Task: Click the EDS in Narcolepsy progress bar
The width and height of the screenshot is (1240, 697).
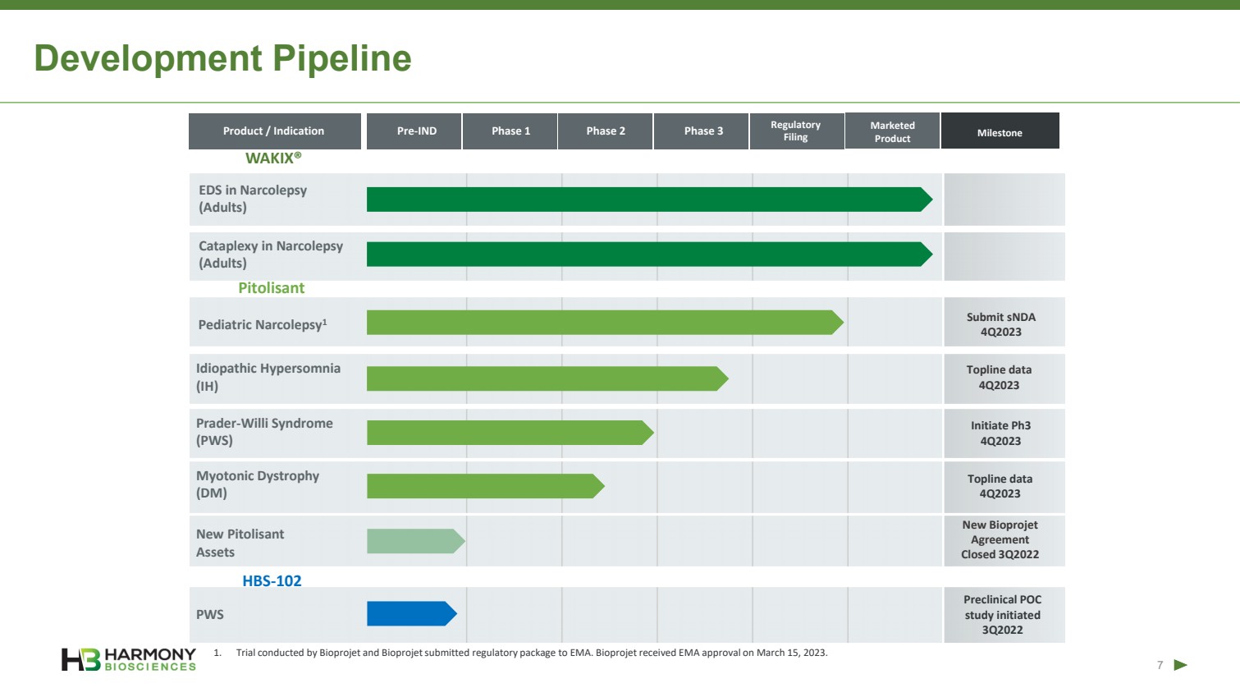Action: pyautogui.click(x=648, y=199)
